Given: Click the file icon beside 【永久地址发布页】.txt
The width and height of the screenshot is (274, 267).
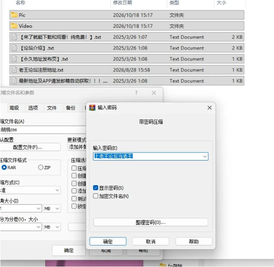Looking at the screenshot, I should tap(14, 59).
